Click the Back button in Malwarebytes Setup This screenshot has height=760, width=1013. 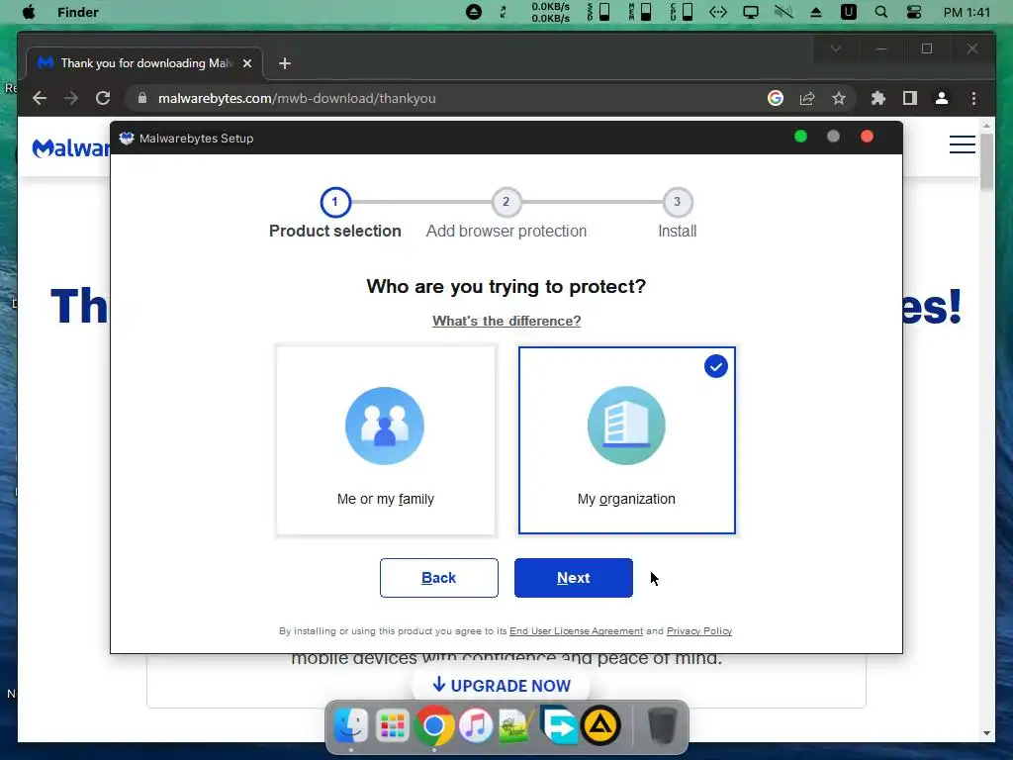tap(438, 578)
